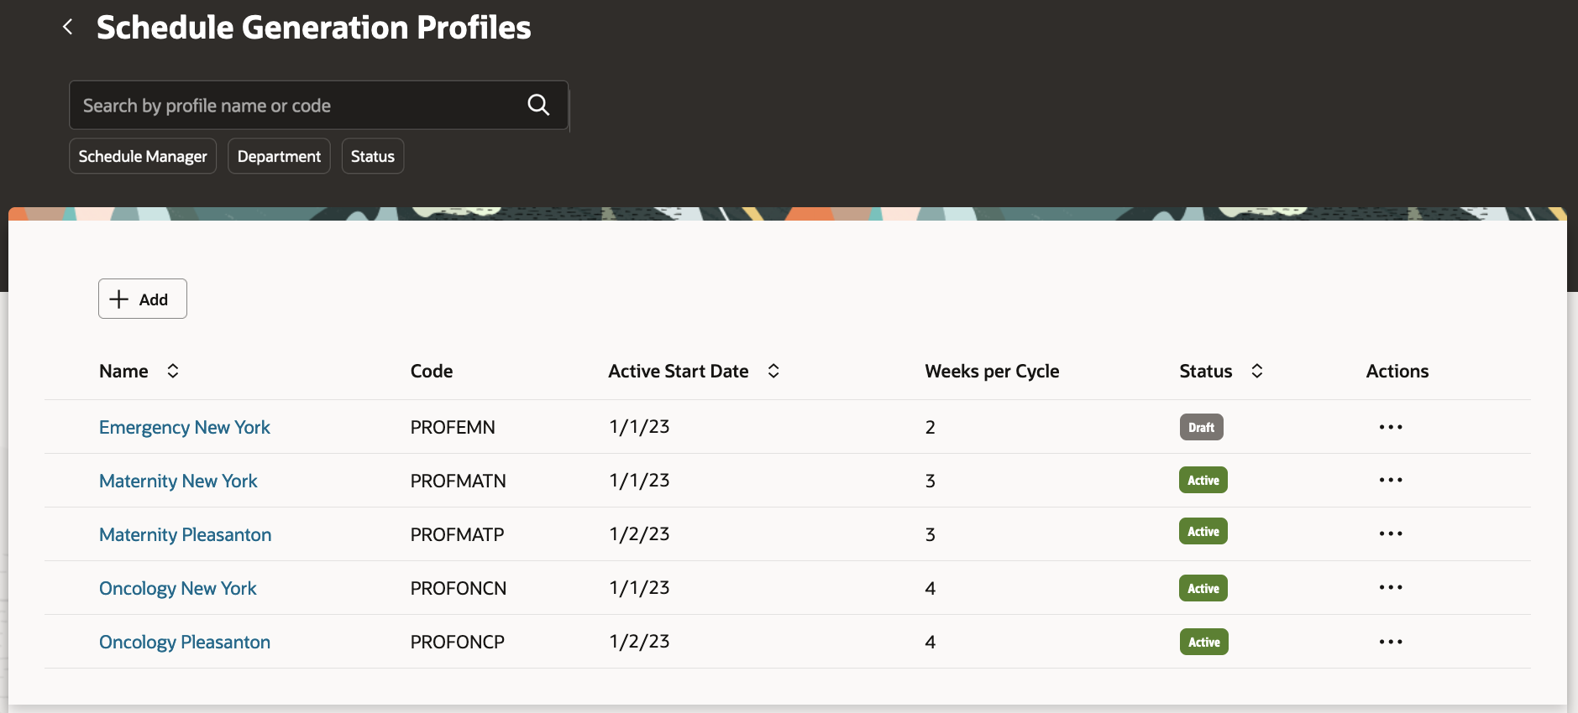Viewport: 1578px width, 713px height.
Task: Click the Add profile button
Action: point(142,299)
